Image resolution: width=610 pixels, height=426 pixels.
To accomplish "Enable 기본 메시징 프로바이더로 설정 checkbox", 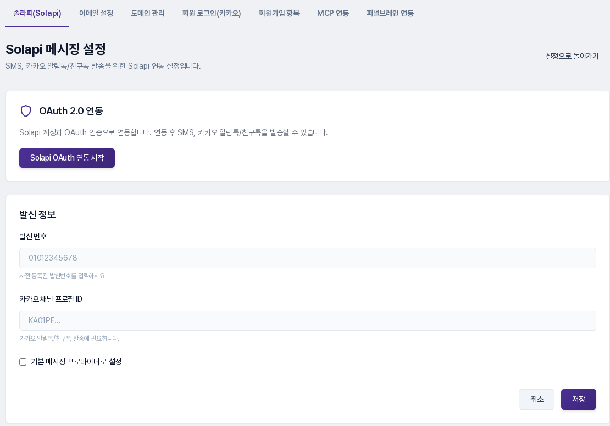I will click(x=23, y=362).
